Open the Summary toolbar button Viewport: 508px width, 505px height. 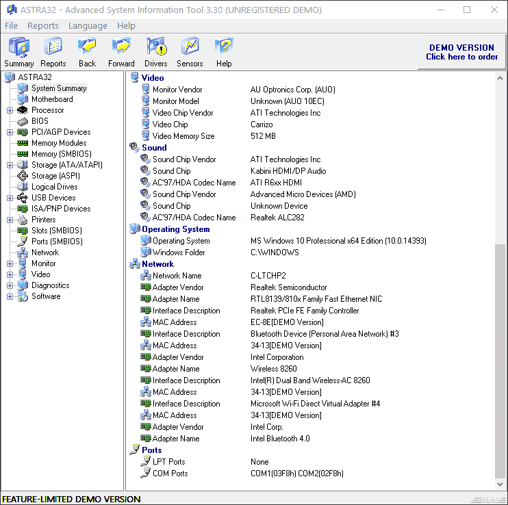coord(19,52)
